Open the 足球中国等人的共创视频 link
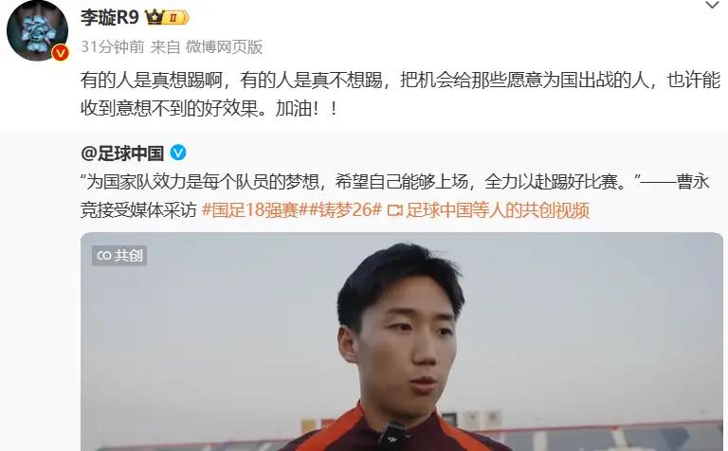The height and width of the screenshot is (451, 728). point(498,209)
